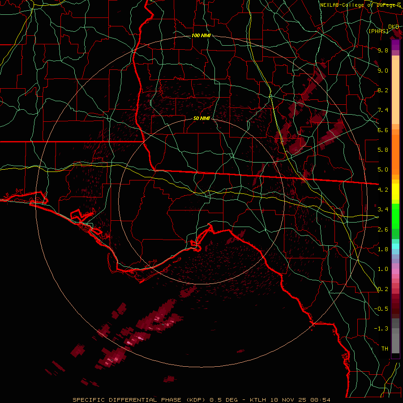This screenshot has width=403, height=403.
Task: Pick the cyan segment of the color bar
Action: pos(395,246)
